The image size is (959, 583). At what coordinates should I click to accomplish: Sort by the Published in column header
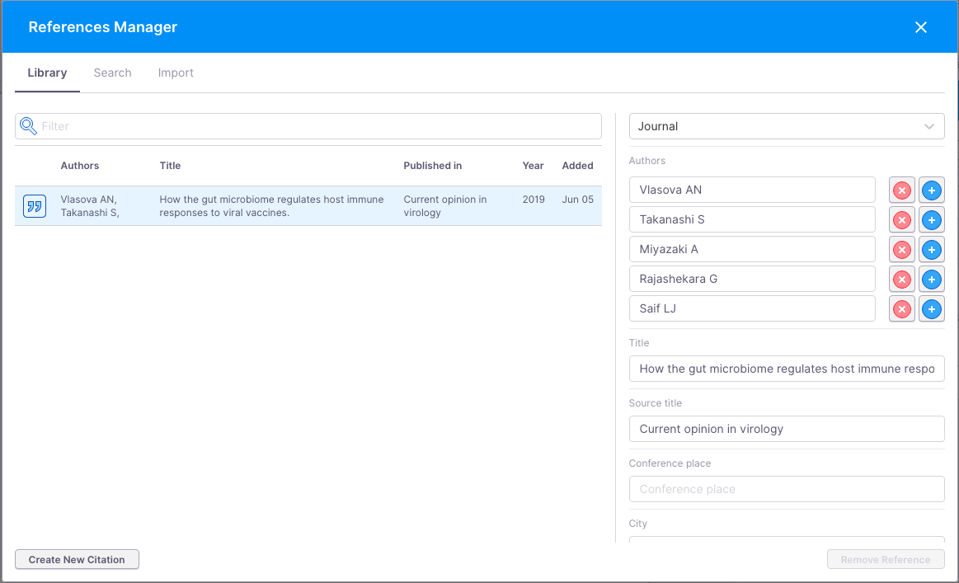tap(432, 166)
